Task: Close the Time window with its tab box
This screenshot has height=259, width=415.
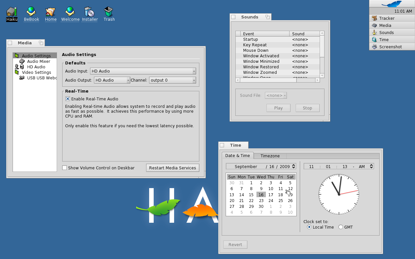Action: [222, 145]
